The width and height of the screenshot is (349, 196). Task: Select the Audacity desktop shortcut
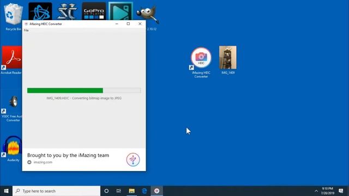(x=12, y=149)
